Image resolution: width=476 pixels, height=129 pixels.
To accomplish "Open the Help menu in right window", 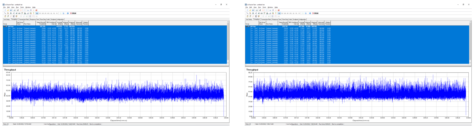I will (x=276, y=7).
